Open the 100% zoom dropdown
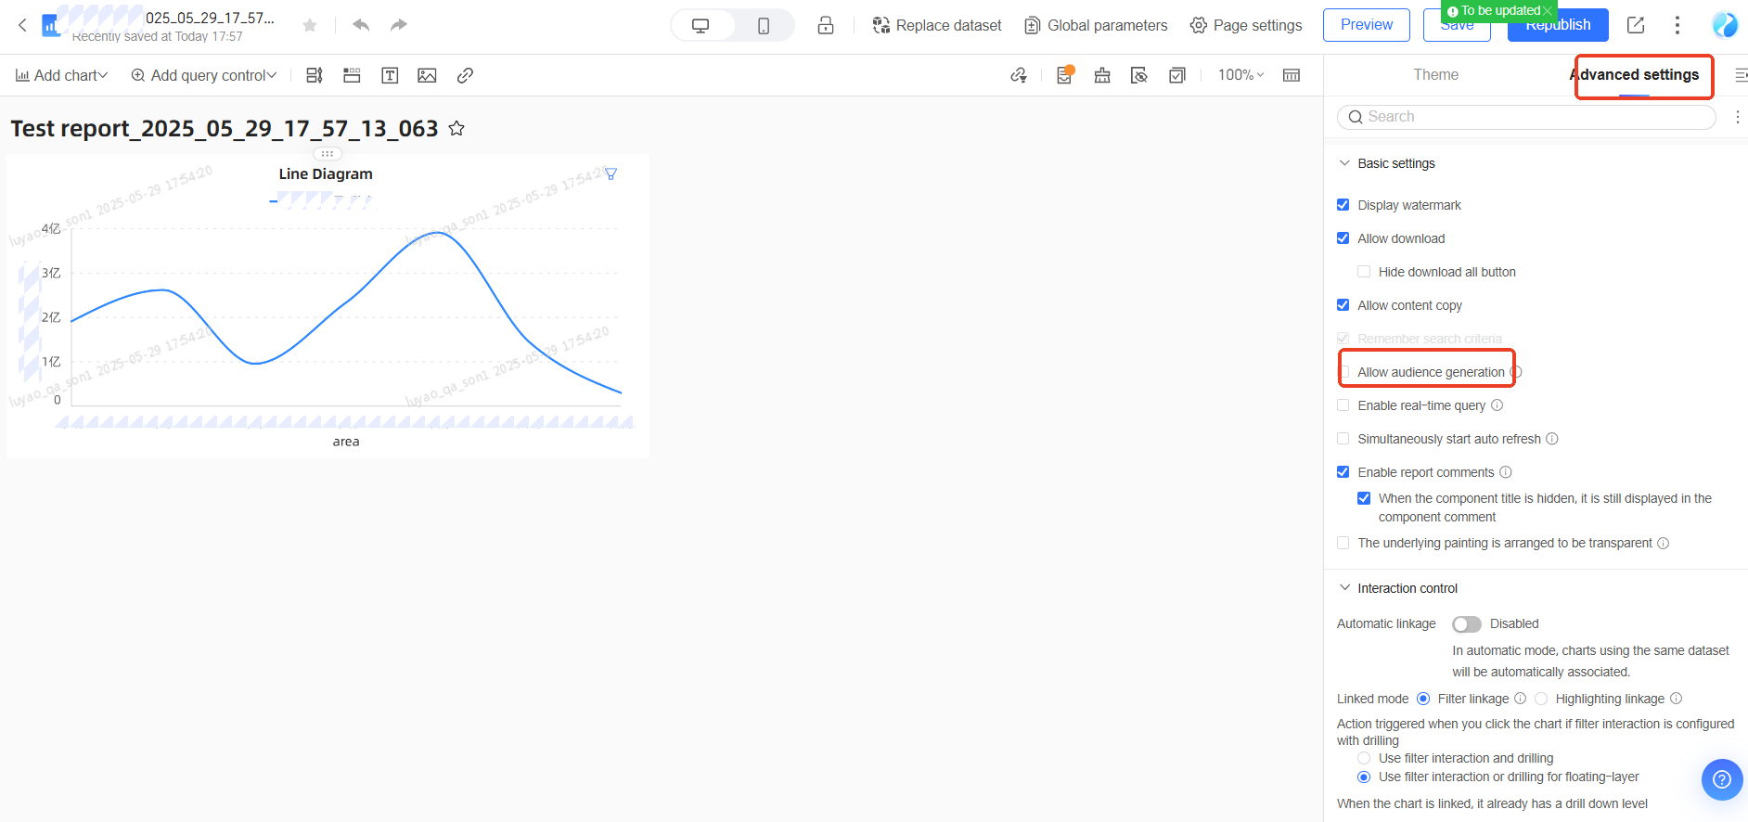 click(x=1240, y=75)
